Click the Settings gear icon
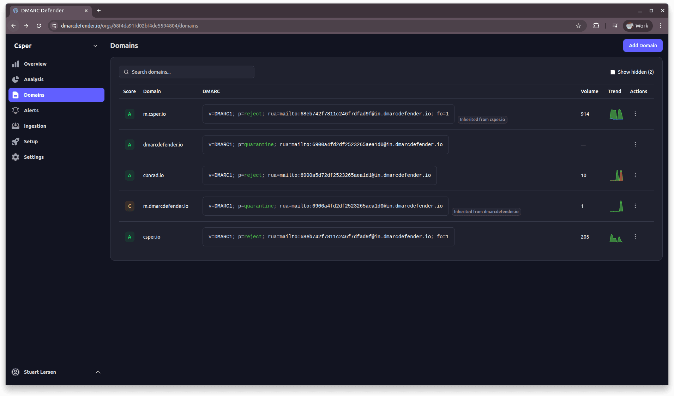The height and width of the screenshot is (396, 674). [x=16, y=157]
